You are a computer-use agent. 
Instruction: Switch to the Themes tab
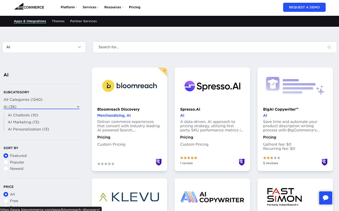click(x=58, y=21)
